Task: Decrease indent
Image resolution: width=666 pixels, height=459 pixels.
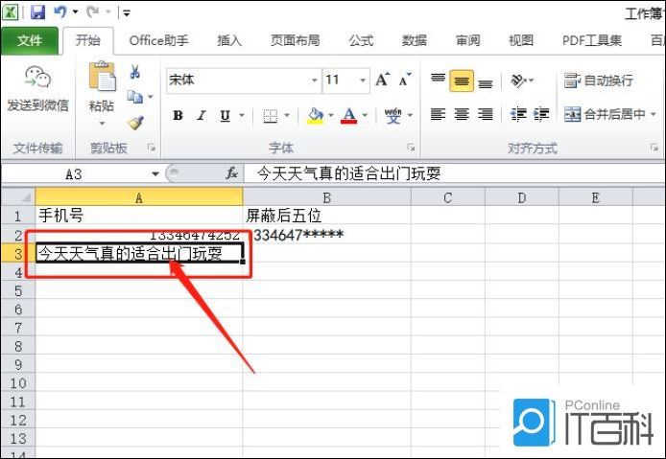Action: coord(518,114)
